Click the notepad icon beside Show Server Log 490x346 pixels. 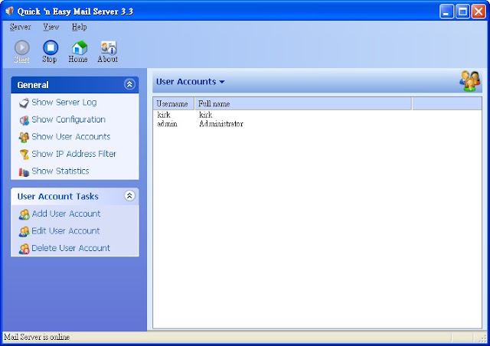pyautogui.click(x=24, y=103)
